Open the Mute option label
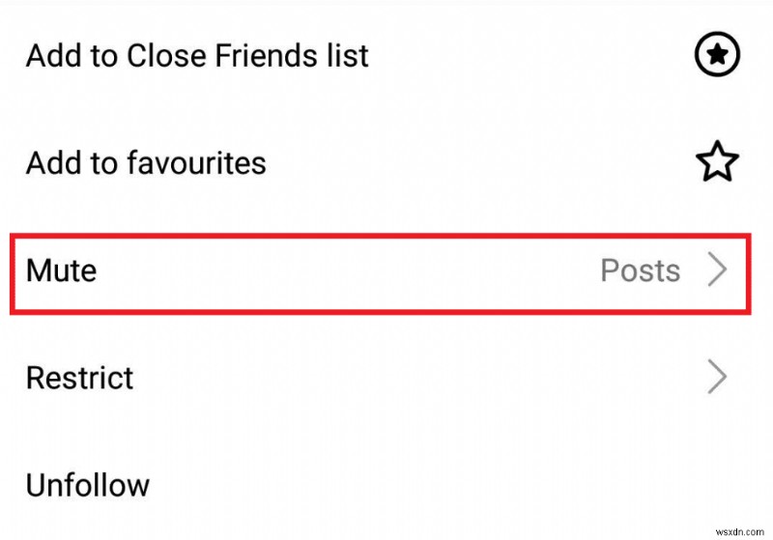 pos(61,270)
